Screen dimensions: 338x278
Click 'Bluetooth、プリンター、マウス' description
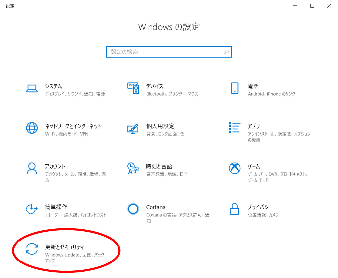coord(172,94)
